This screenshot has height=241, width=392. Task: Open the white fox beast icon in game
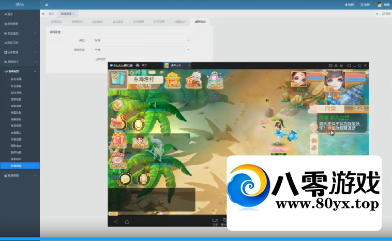point(193,80)
